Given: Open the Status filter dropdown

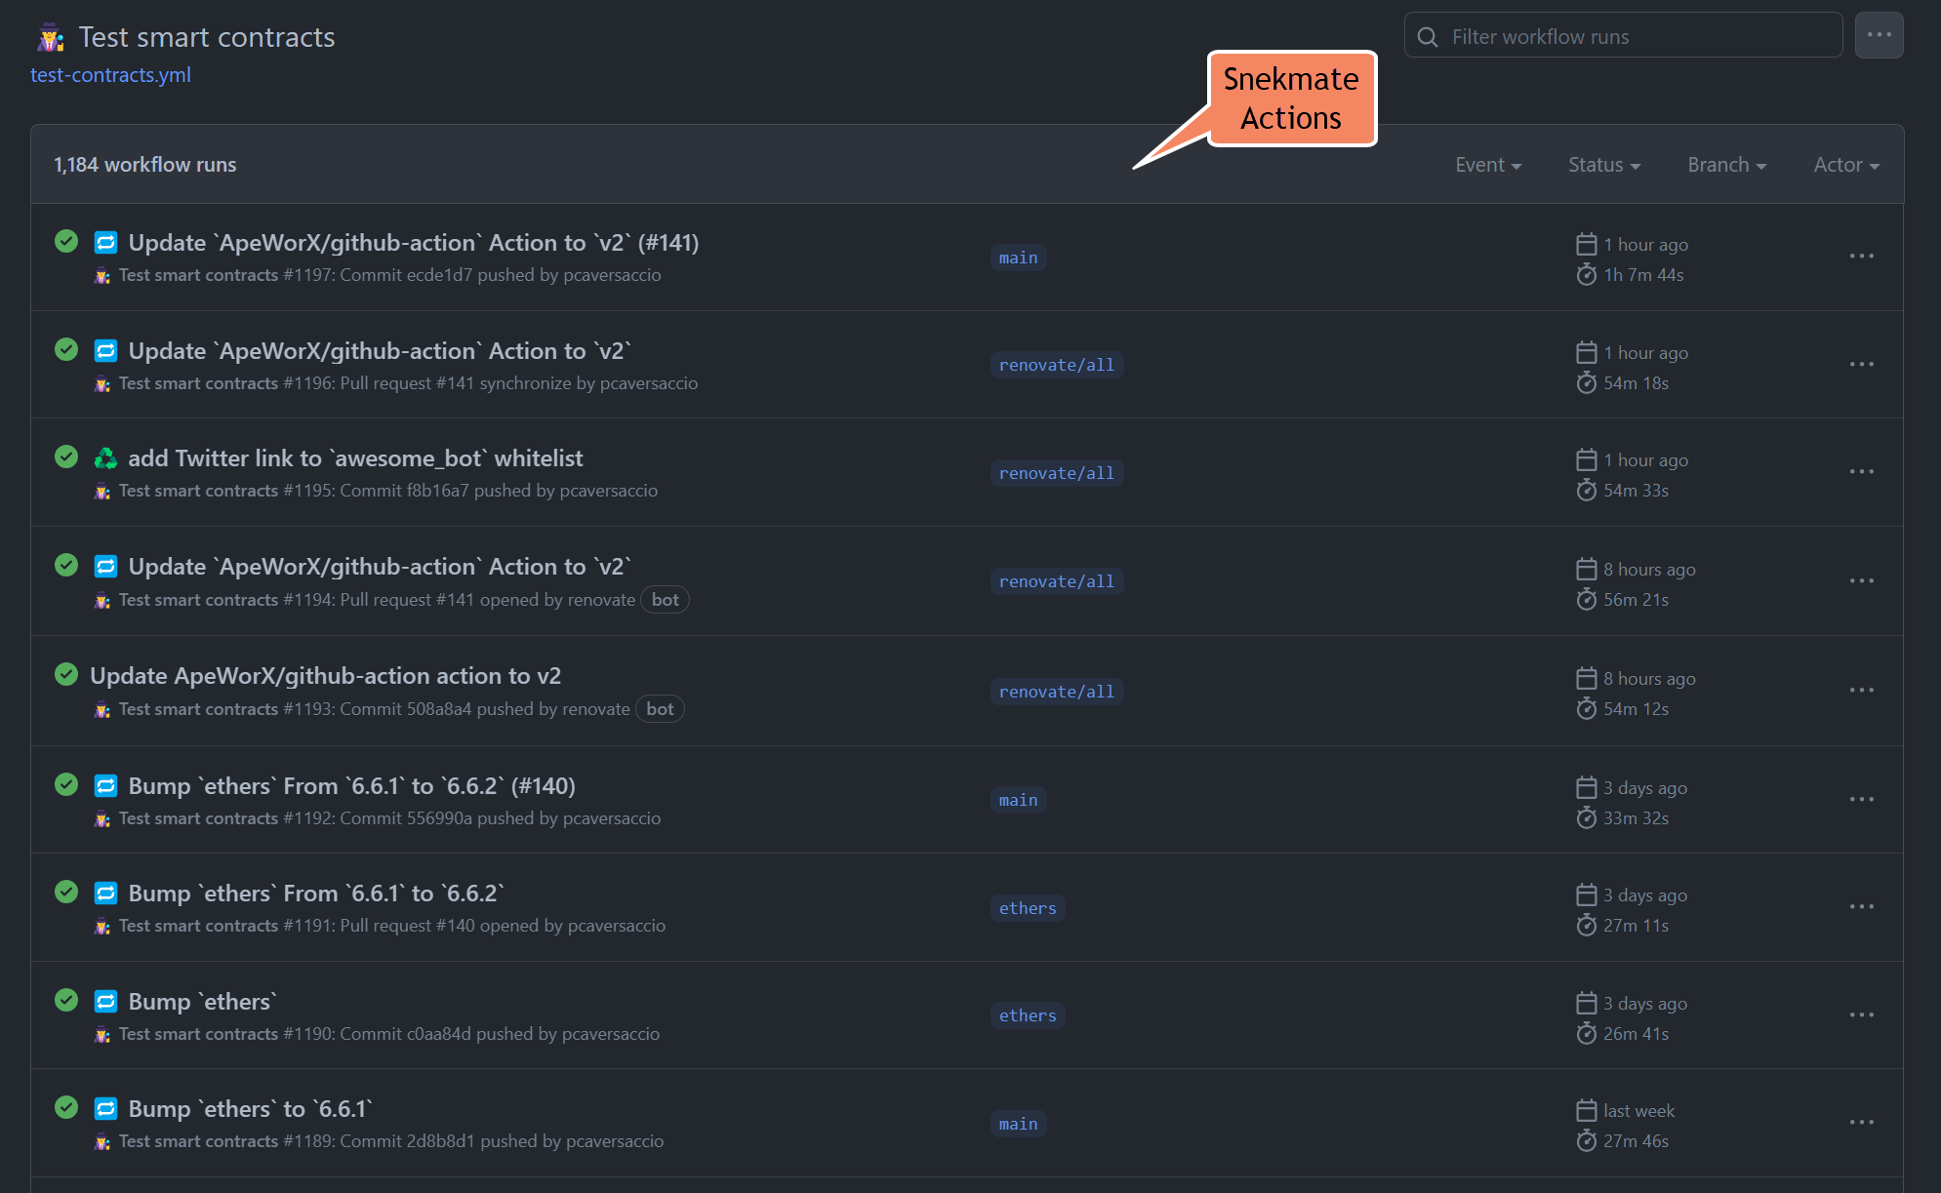Looking at the screenshot, I should pos(1602,164).
